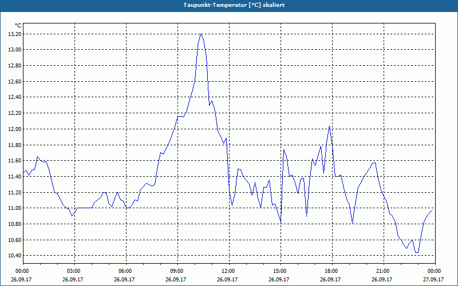
Task: Select the 11,40 y-axis label
Action: [15, 177]
